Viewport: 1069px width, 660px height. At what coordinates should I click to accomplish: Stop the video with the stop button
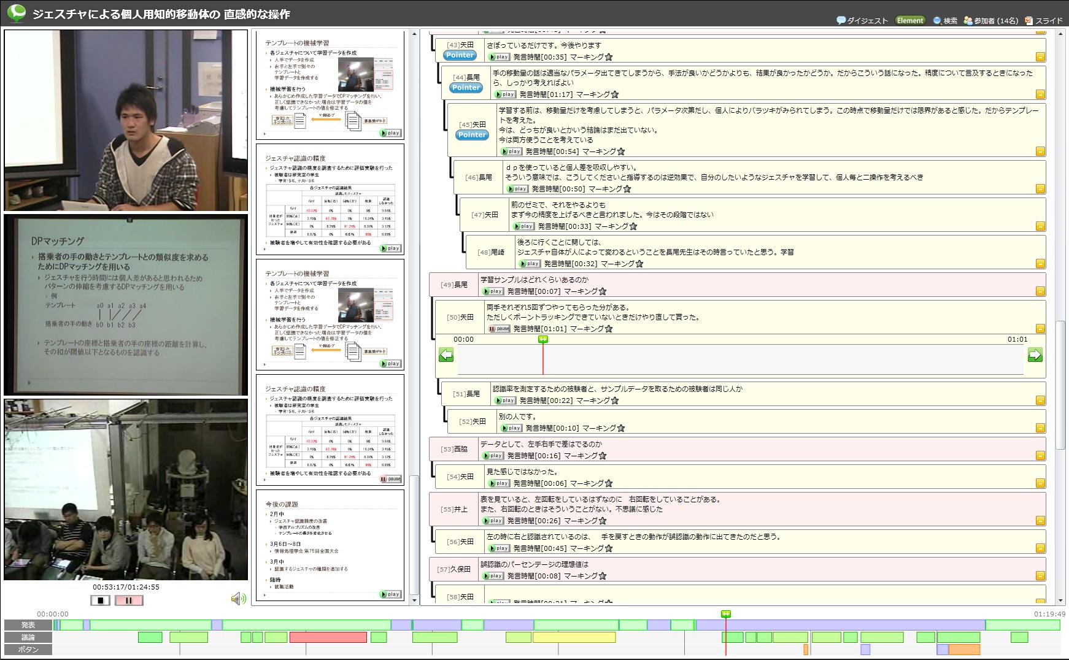100,600
